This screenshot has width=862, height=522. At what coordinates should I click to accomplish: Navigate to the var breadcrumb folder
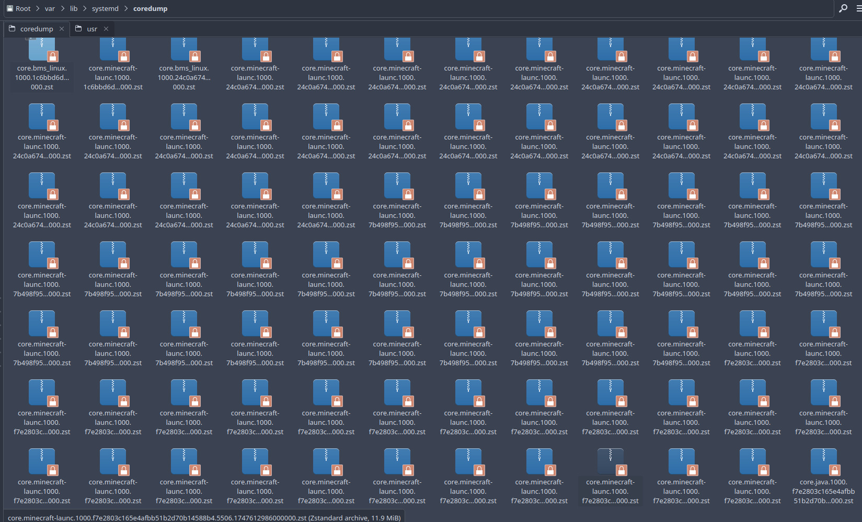pyautogui.click(x=50, y=8)
